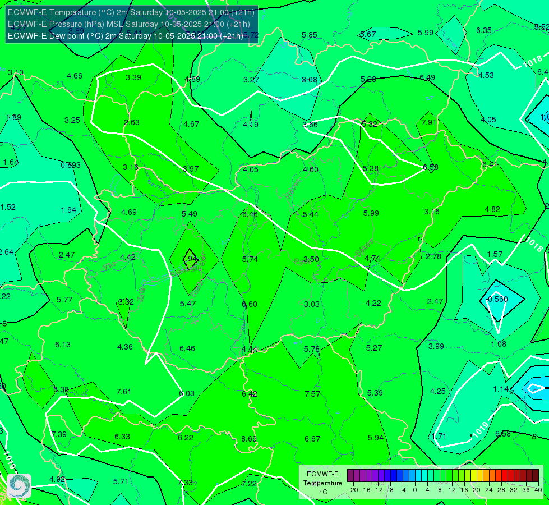549x505 pixels.
Task: Click the 1.94 dew point value
Action: tap(68, 210)
